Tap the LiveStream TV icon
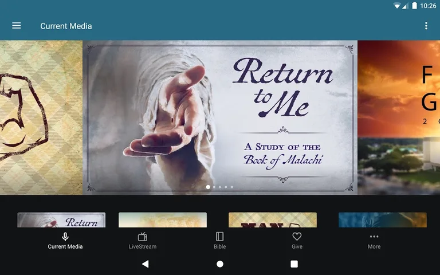Screen dimensions: 440x275 tap(143, 237)
